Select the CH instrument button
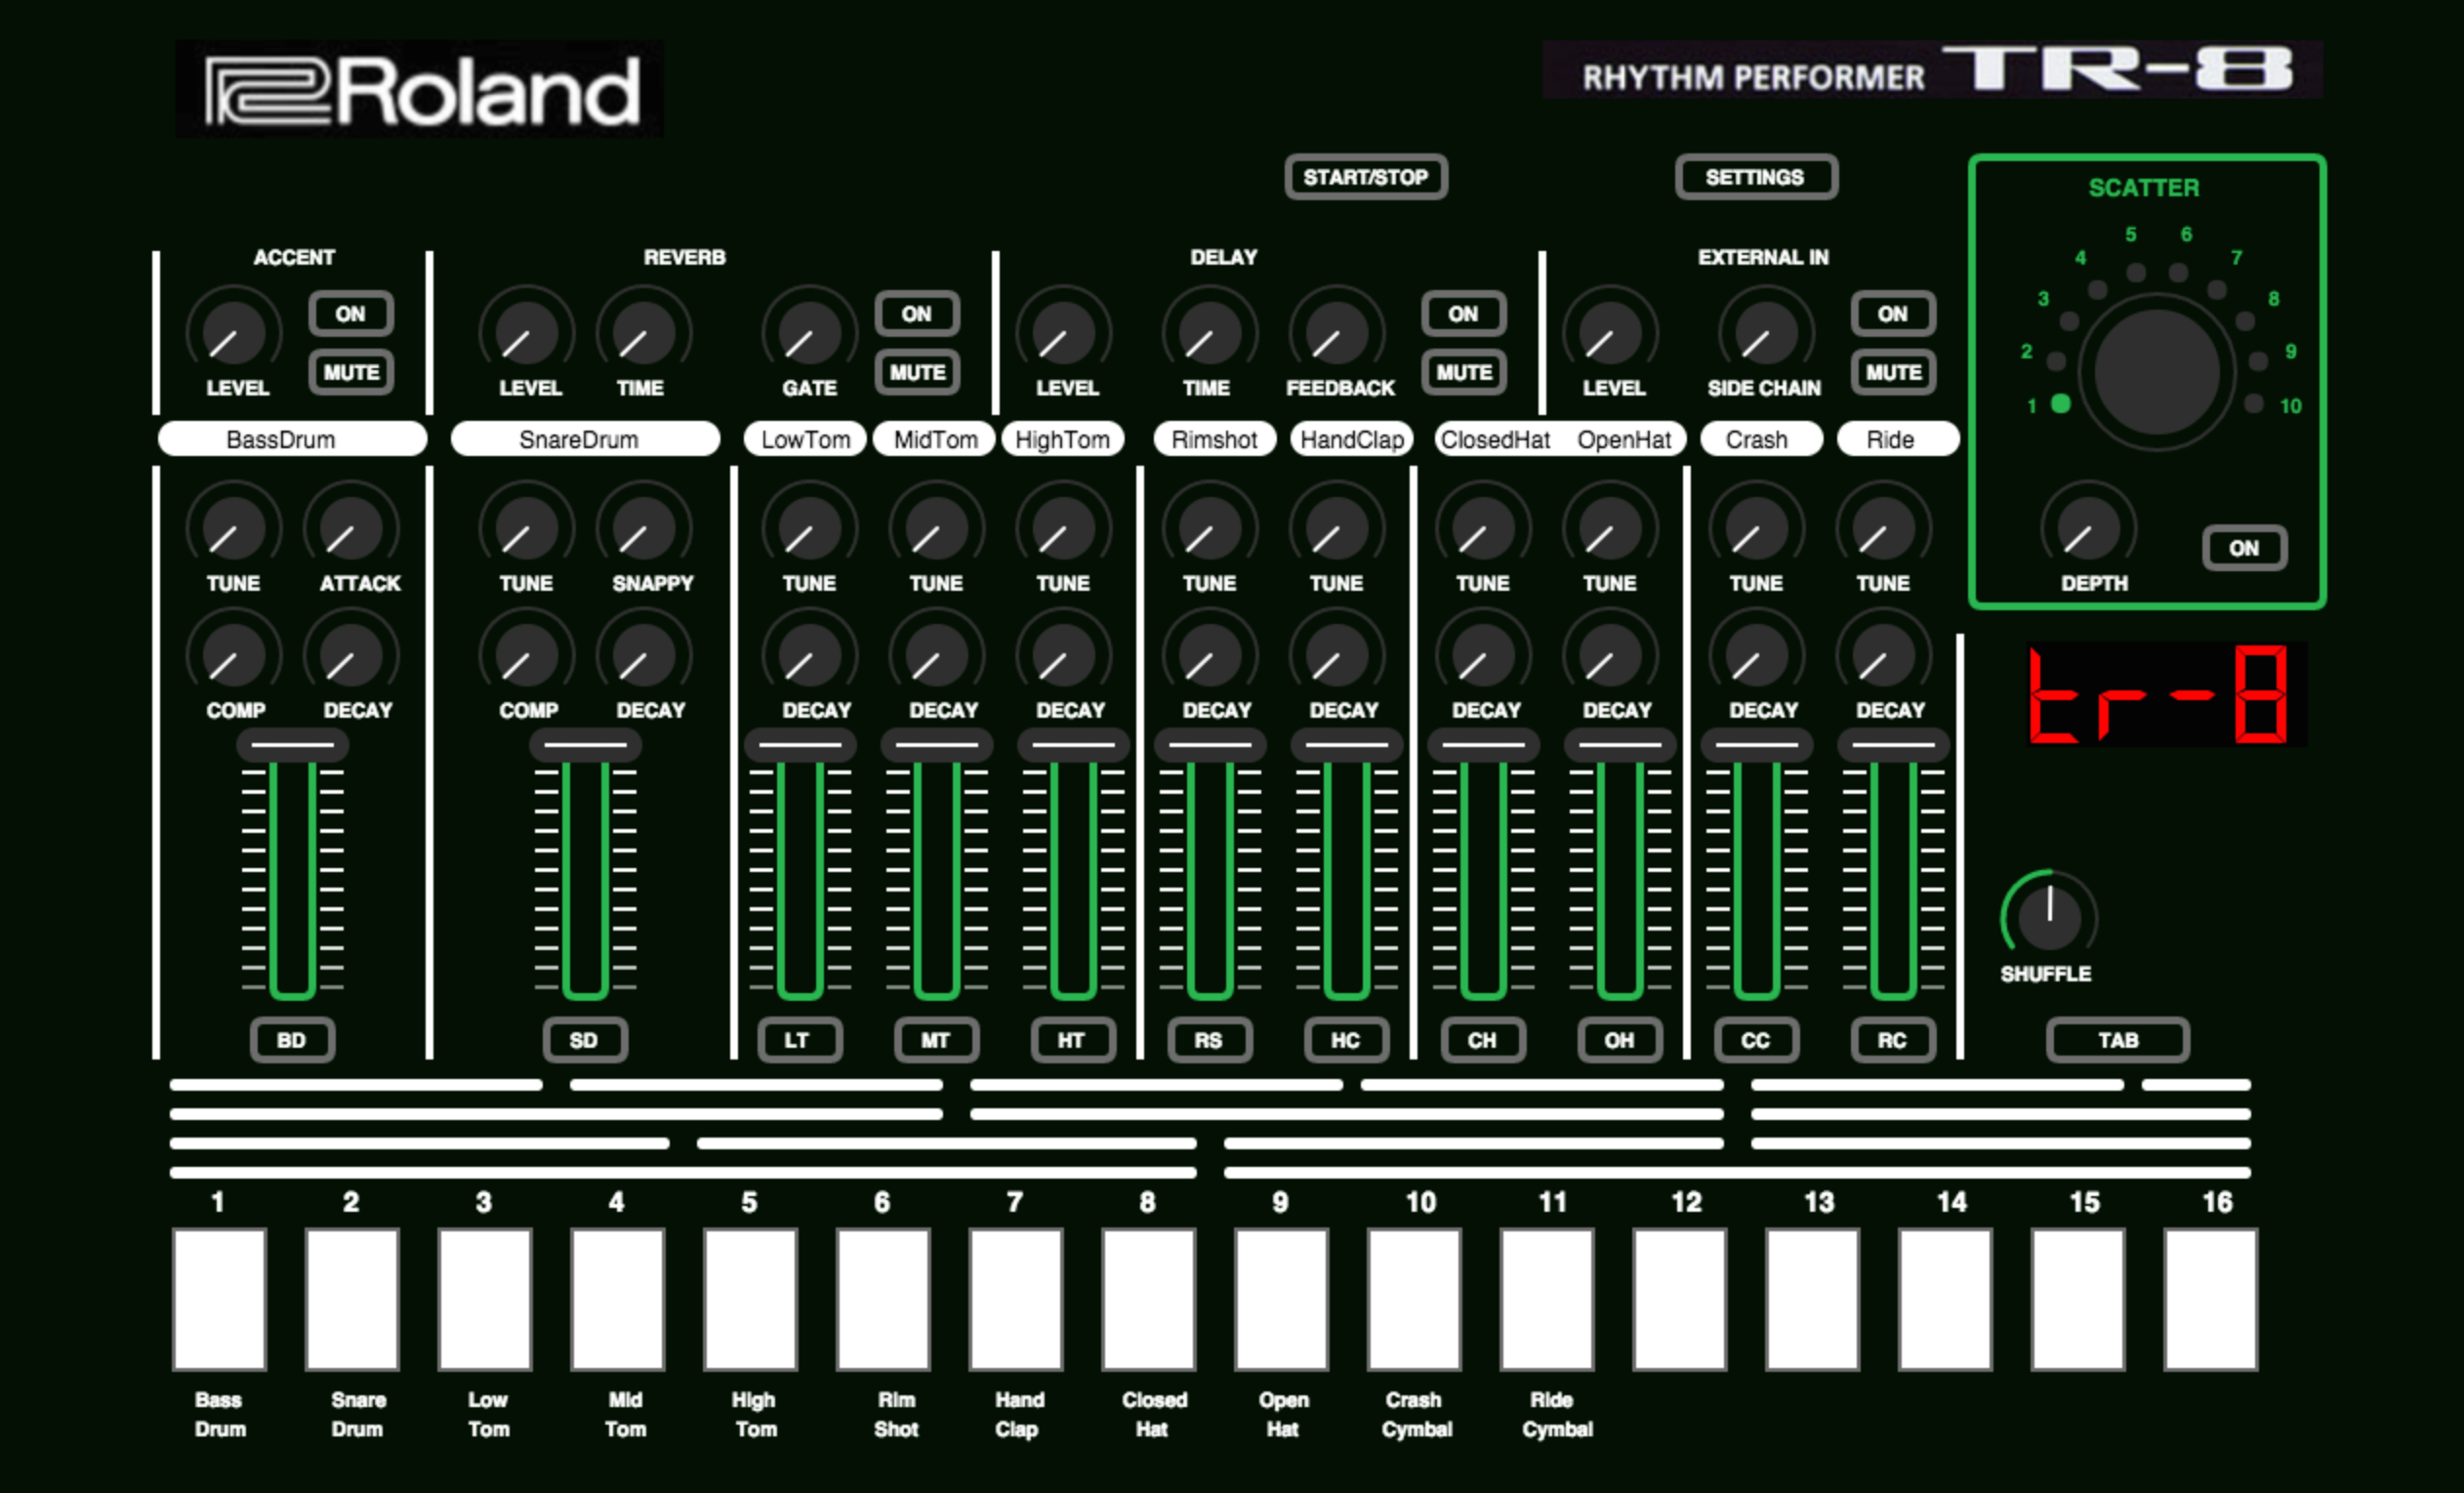The width and height of the screenshot is (2464, 1493). click(x=1482, y=1040)
